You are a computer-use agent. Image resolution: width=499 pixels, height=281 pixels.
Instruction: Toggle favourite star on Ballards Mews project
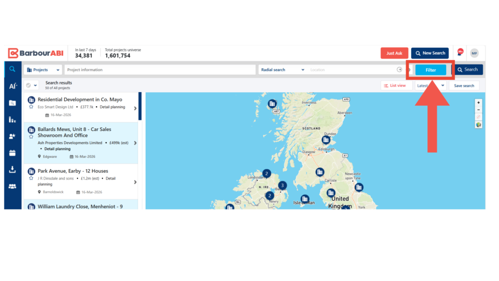pyautogui.click(x=31, y=137)
